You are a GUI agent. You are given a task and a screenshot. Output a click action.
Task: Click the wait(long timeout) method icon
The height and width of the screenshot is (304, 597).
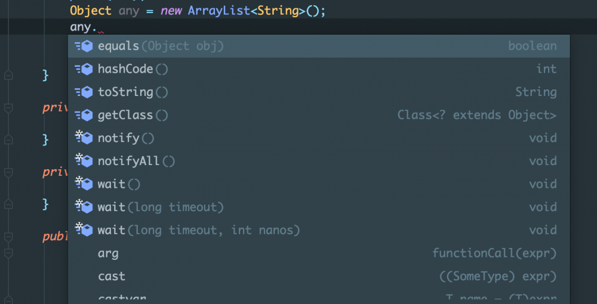coord(84,207)
